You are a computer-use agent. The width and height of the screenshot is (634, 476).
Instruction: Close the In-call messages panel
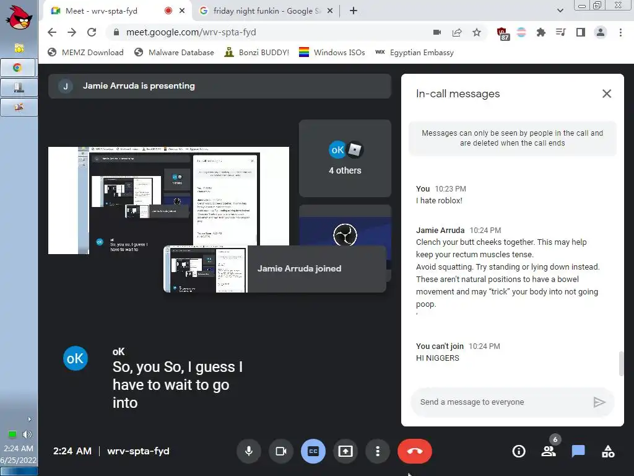(607, 94)
